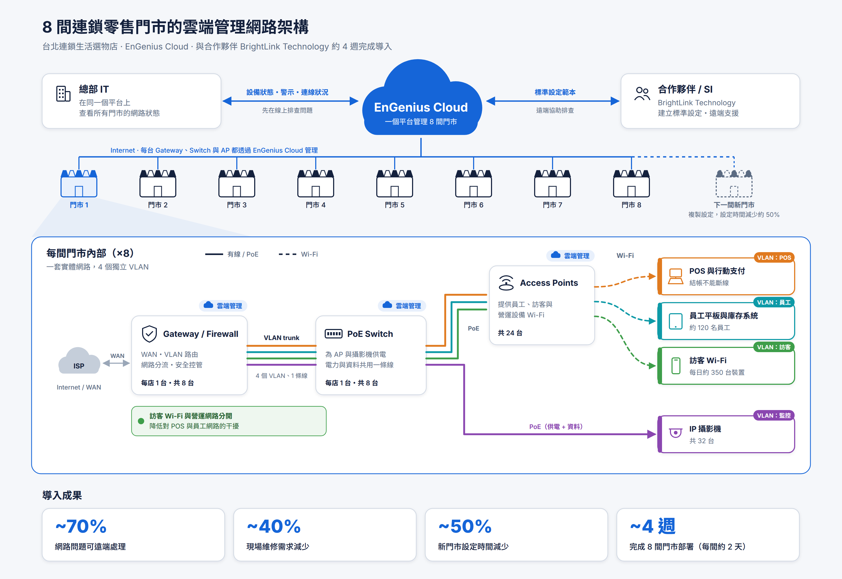This screenshot has height=579, width=842.
Task: Click the VLAN：員工 tag
Action: pos(774,302)
